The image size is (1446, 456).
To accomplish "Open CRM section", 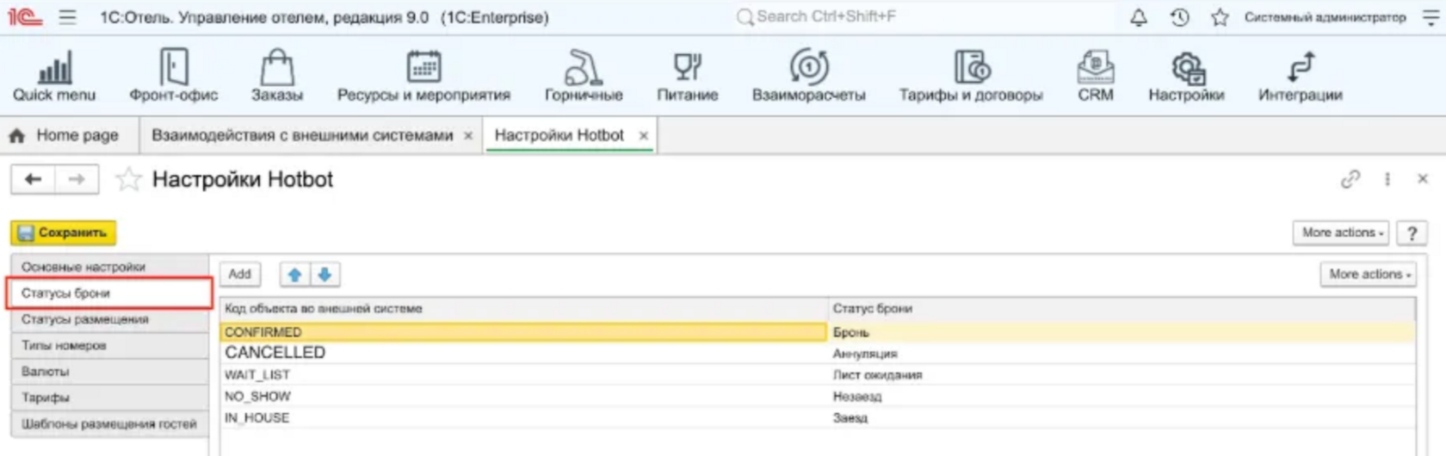I will point(1096,76).
